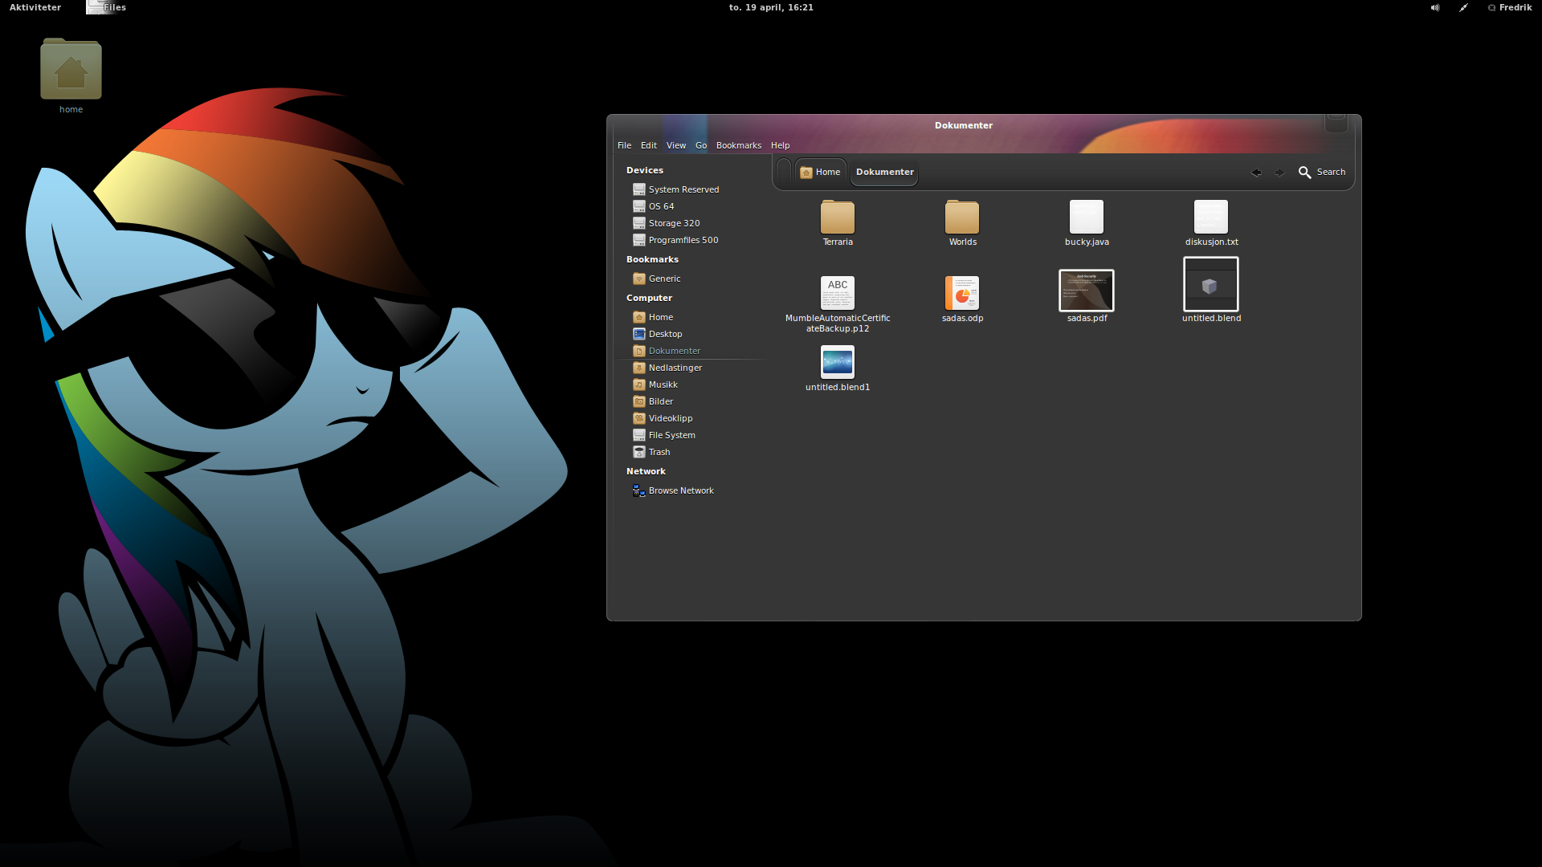Click the Search button
The image size is (1542, 867).
click(1322, 172)
